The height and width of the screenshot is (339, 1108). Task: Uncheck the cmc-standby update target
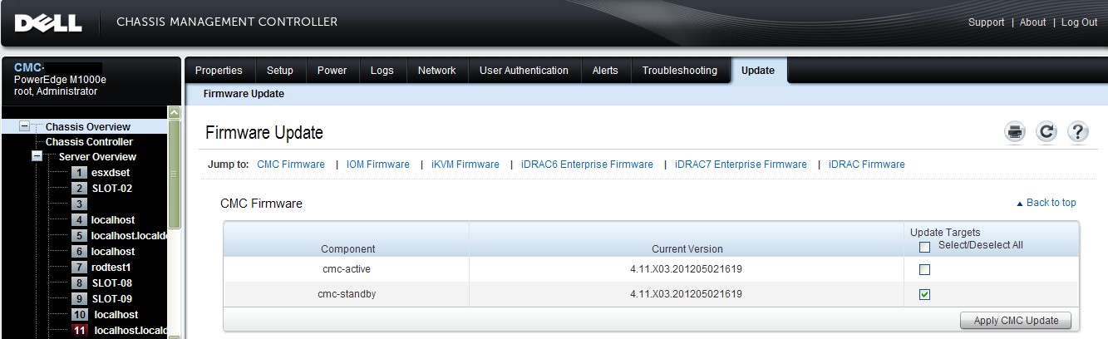coord(924,294)
